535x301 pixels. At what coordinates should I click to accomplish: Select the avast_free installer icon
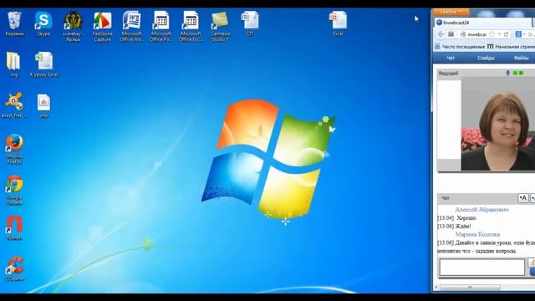tap(13, 105)
